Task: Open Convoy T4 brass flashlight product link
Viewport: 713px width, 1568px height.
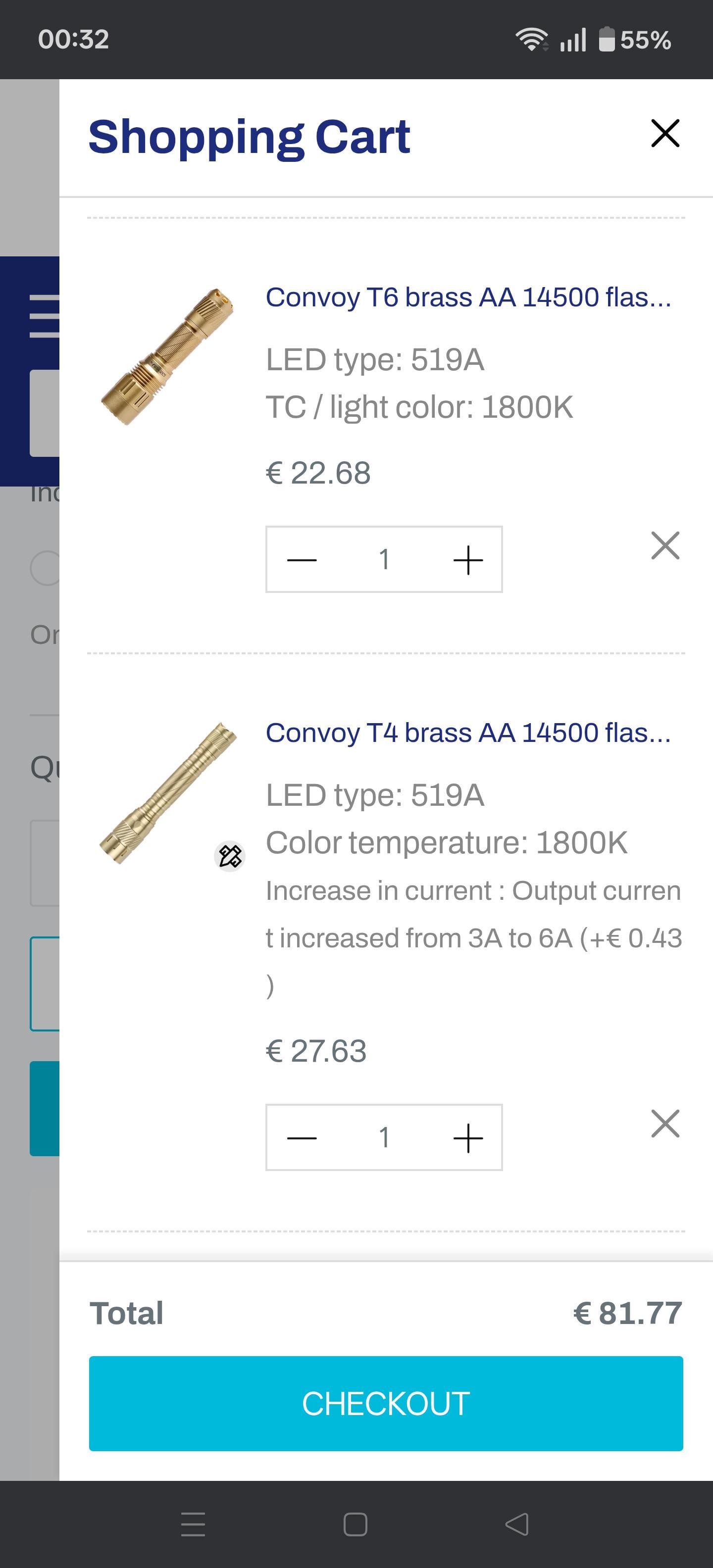Action: point(467,733)
